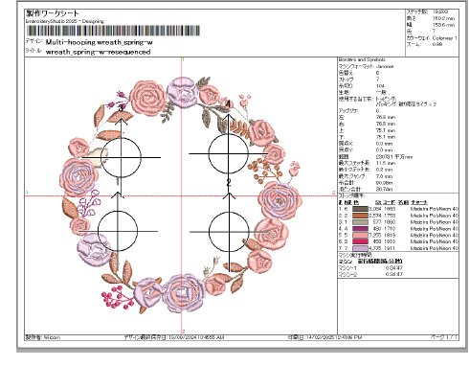This screenshot has height=366, width=470.
Task: Click the thread colour barcode strip
Action: click(x=113, y=31)
